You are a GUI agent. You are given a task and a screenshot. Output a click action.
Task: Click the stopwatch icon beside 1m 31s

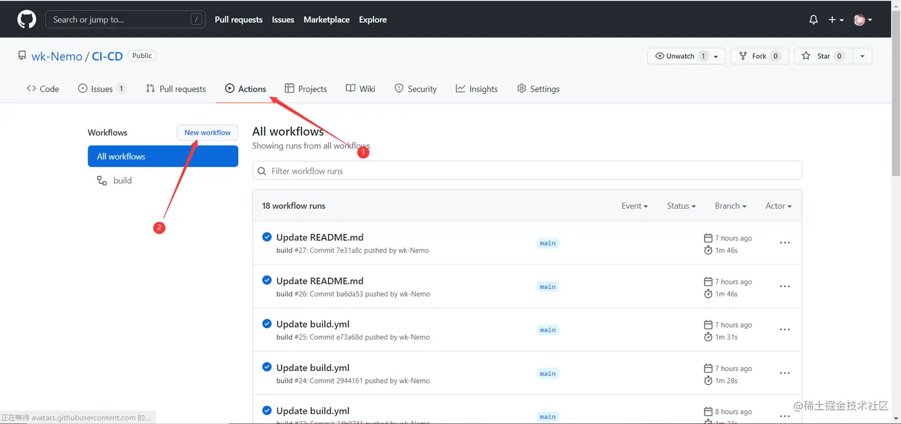point(708,337)
